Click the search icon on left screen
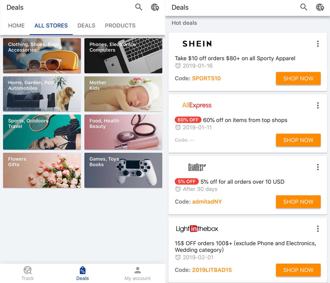Screen dimensions: 330x283 [x=139, y=7]
